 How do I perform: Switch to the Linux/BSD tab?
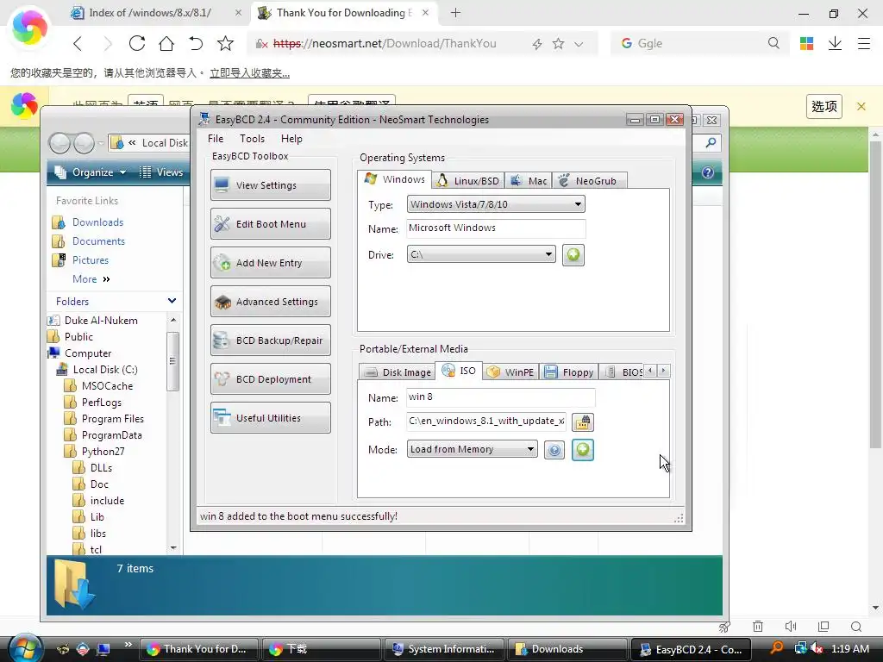[x=468, y=181]
